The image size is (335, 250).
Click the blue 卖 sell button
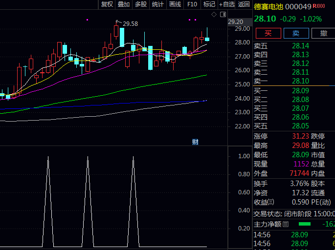click(x=296, y=33)
